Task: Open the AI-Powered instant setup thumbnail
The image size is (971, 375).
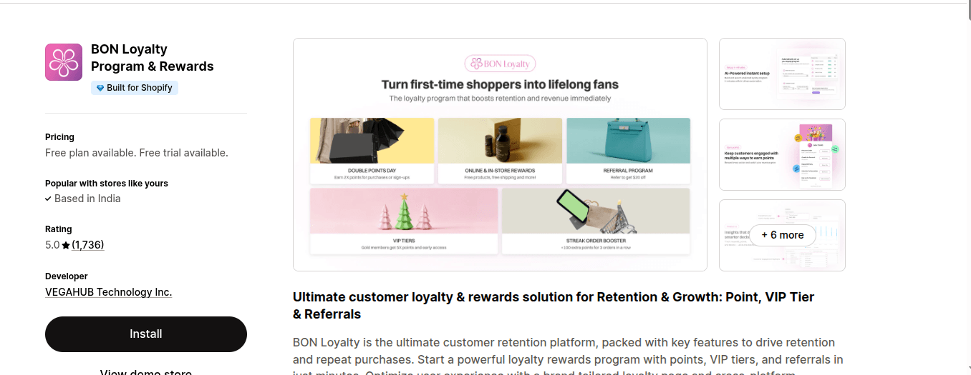Action: pos(782,74)
